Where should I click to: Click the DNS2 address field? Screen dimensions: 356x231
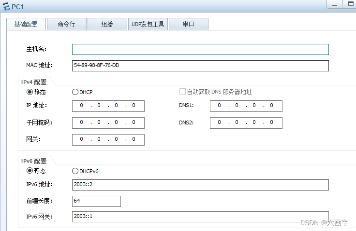coord(246,123)
